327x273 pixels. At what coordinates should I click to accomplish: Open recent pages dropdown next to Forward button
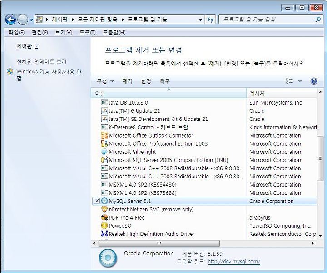tap(31, 20)
